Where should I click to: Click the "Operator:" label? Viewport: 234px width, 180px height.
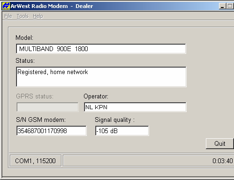click(96, 96)
